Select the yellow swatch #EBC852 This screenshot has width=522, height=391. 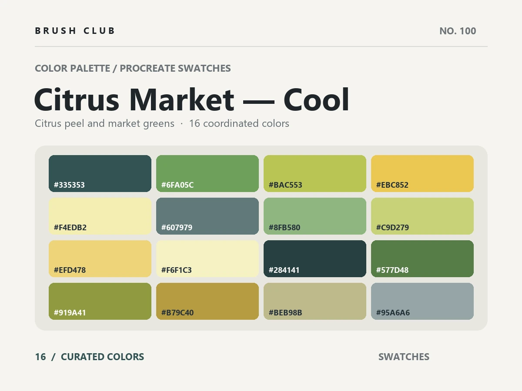pos(422,174)
